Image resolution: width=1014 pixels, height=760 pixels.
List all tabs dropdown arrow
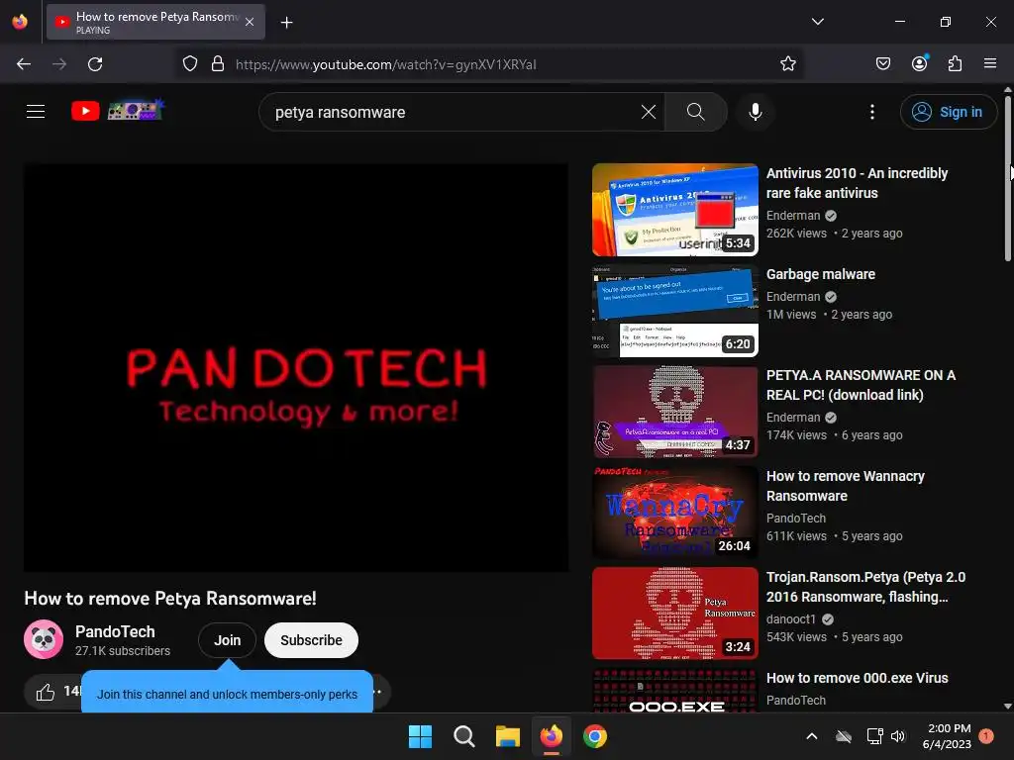817,22
